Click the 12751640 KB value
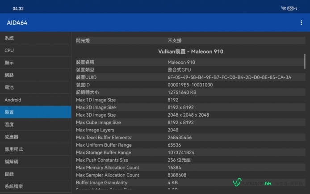310x194 pixels. click(182, 93)
